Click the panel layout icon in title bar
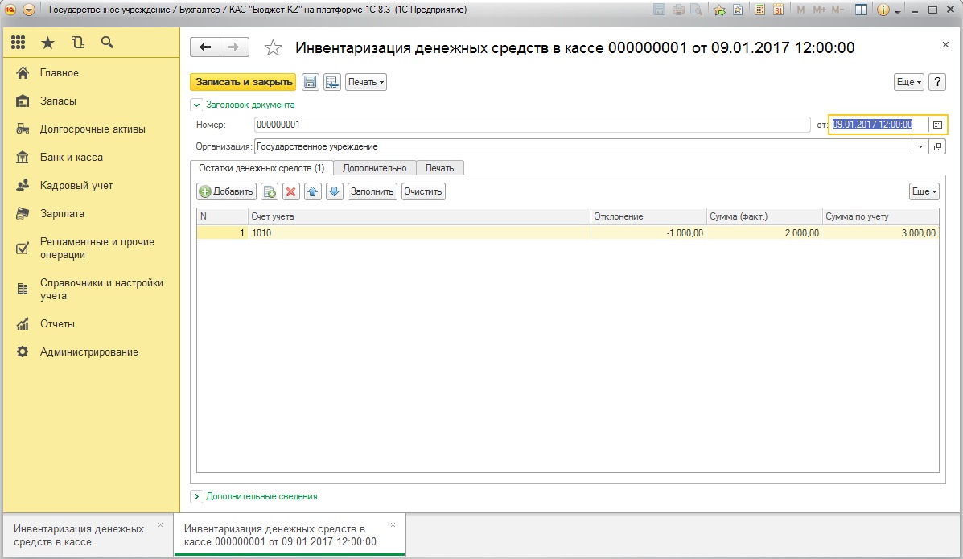Image resolution: width=963 pixels, height=559 pixels. coord(861,10)
